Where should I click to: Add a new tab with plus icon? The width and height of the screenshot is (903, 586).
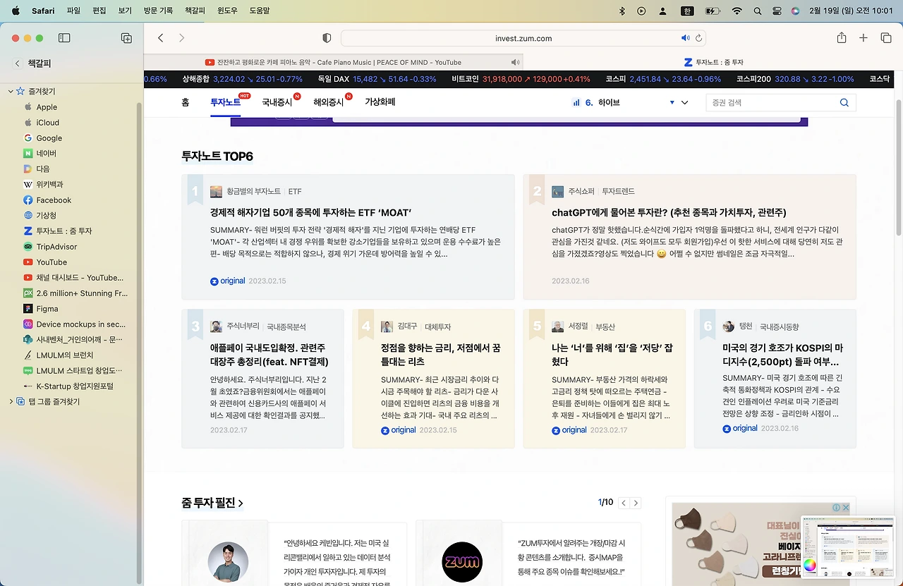pyautogui.click(x=863, y=38)
